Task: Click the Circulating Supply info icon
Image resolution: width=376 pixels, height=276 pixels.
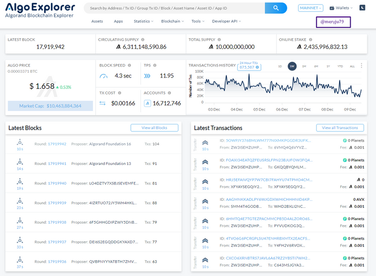Action: click(x=143, y=39)
